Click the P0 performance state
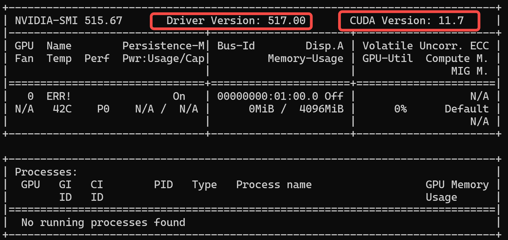Viewport: 508px width, 240px height. pos(103,109)
